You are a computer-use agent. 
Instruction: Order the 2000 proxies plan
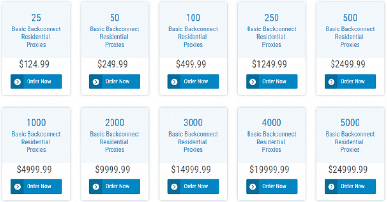pyautogui.click(x=115, y=186)
